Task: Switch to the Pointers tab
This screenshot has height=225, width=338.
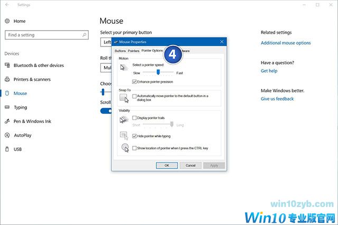Action: click(x=134, y=51)
